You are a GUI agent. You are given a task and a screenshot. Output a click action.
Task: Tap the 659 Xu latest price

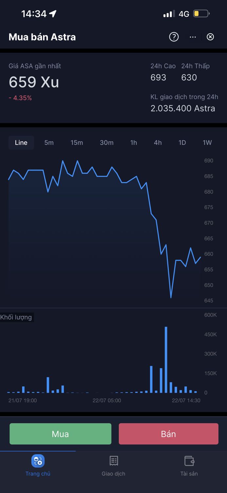click(34, 82)
